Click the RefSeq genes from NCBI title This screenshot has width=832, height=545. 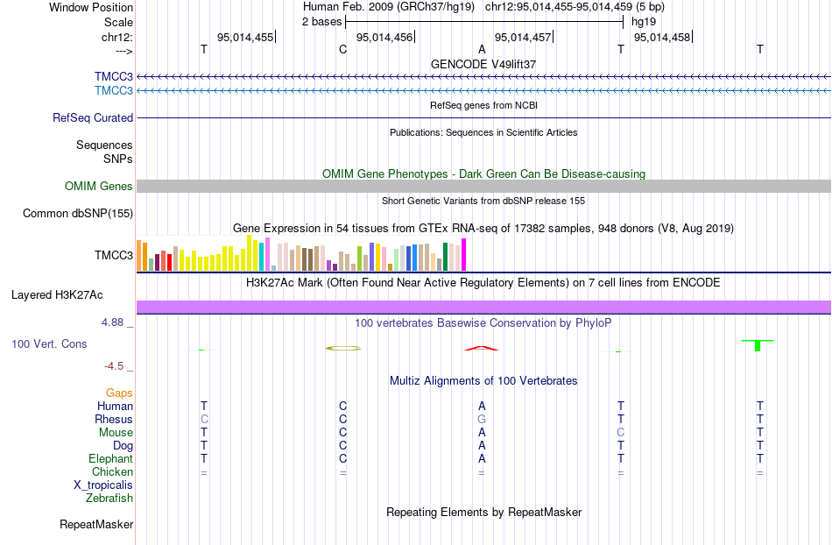pyautogui.click(x=484, y=105)
